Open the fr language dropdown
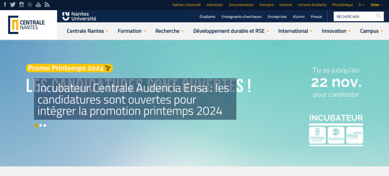This screenshot has width=389, height=176. pos(362,5)
